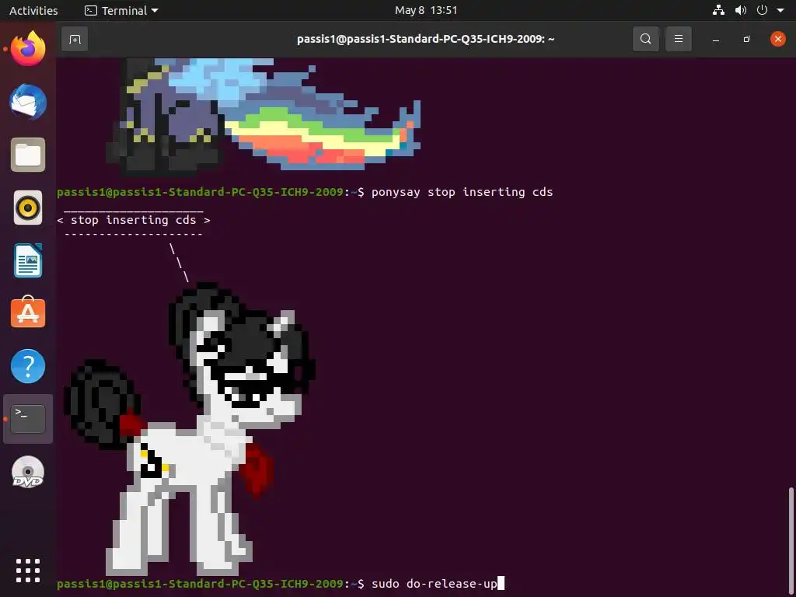This screenshot has height=597, width=796.
Task: Open the volume speaker icon
Action: tap(741, 10)
